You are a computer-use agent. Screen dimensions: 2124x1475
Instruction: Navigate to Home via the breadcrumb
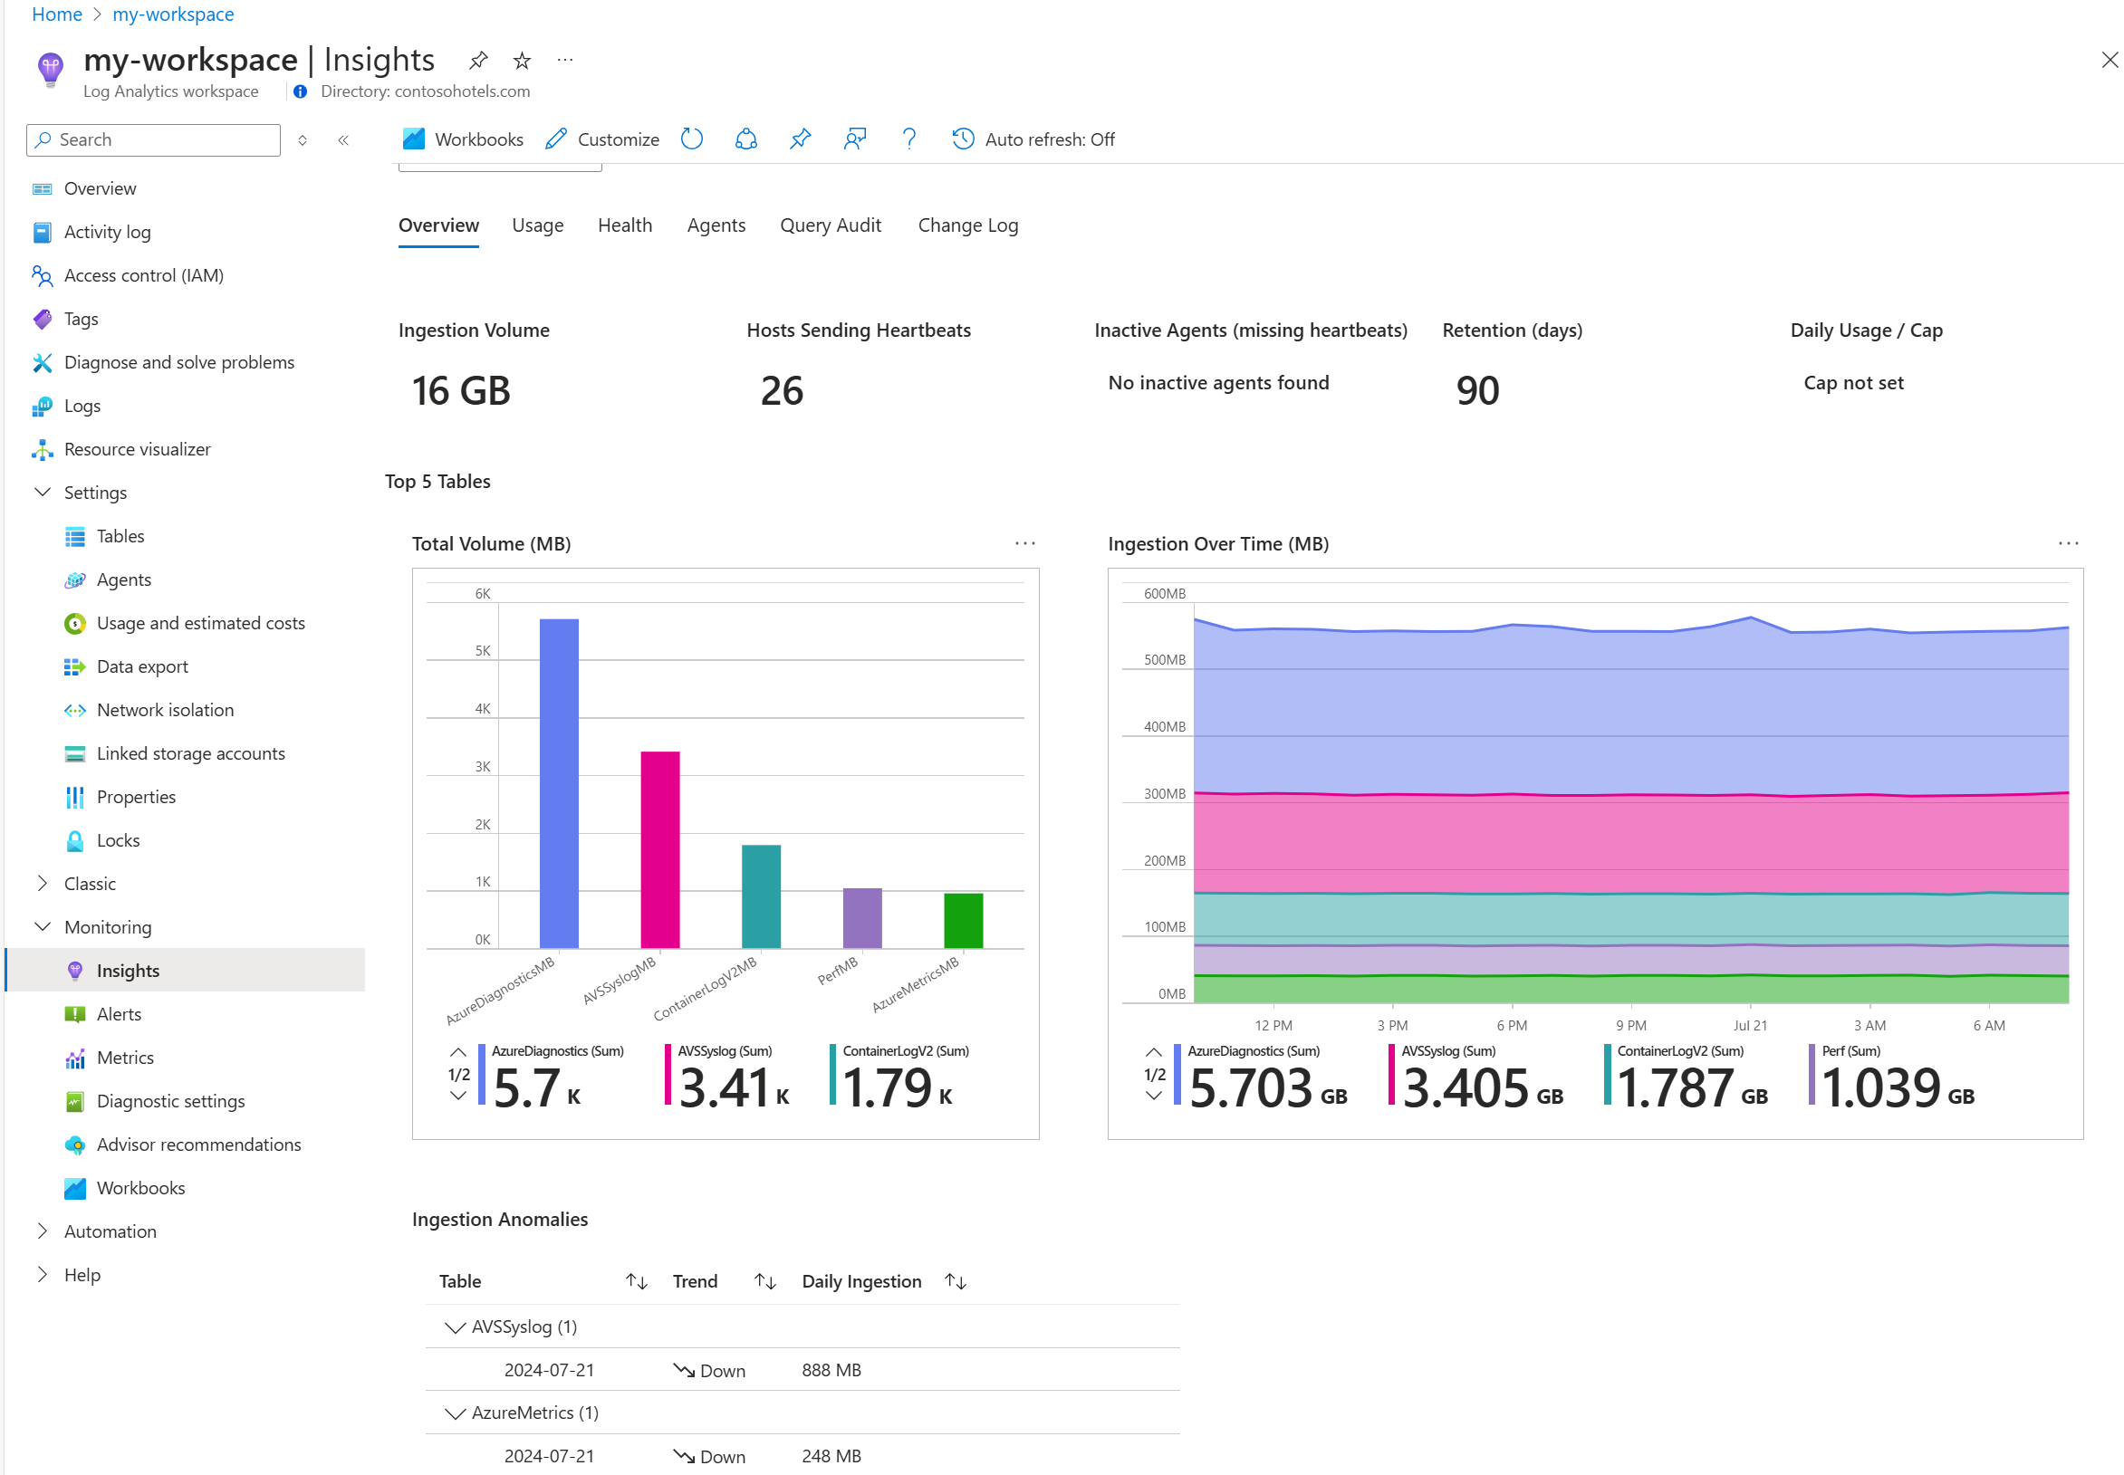tap(56, 14)
